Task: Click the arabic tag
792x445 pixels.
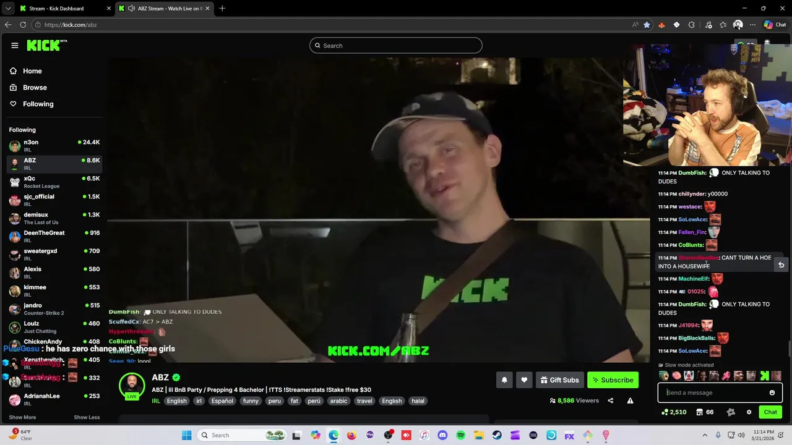Action: pyautogui.click(x=338, y=401)
